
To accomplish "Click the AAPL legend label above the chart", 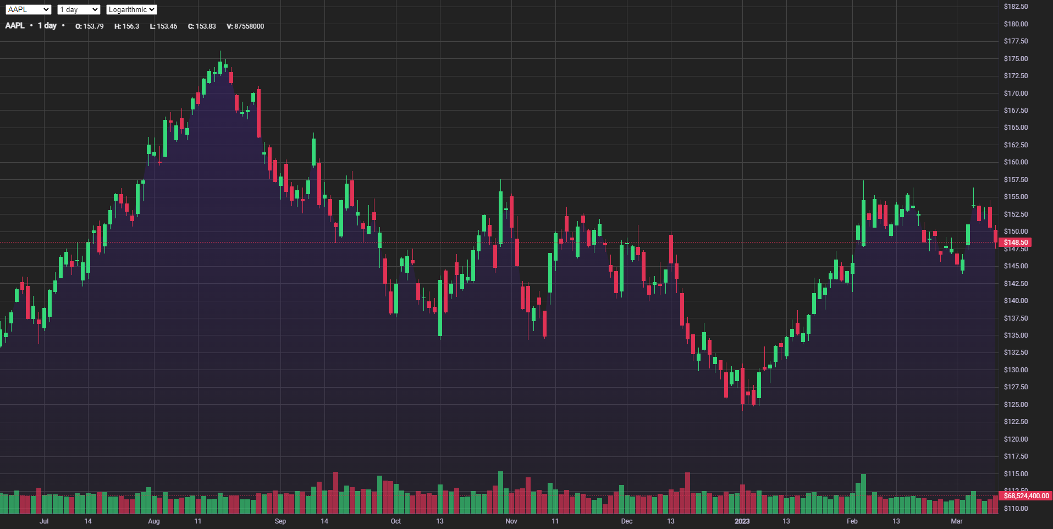I will tap(15, 25).
